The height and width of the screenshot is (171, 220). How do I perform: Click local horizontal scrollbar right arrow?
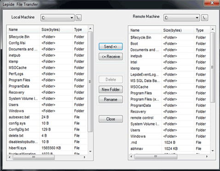(84, 157)
